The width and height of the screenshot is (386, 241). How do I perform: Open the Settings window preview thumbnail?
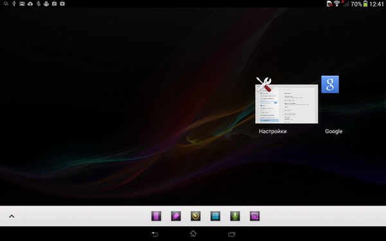click(x=286, y=104)
